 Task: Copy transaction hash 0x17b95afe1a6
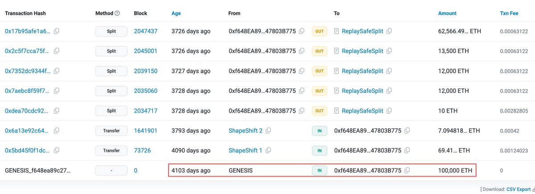[x=57, y=31]
